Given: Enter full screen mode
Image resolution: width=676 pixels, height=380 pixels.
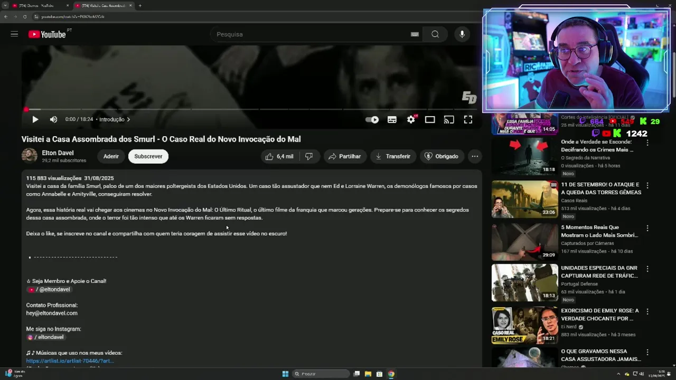Looking at the screenshot, I should pos(468,120).
